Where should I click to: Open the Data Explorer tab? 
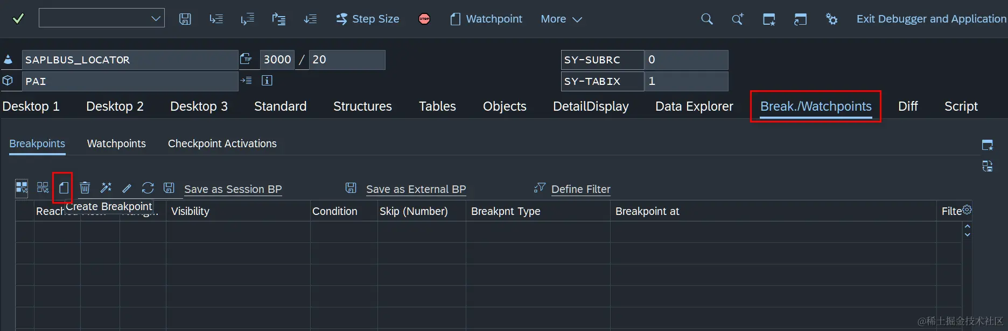pyautogui.click(x=694, y=106)
